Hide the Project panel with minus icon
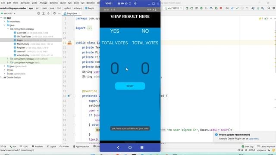 point(60,13)
